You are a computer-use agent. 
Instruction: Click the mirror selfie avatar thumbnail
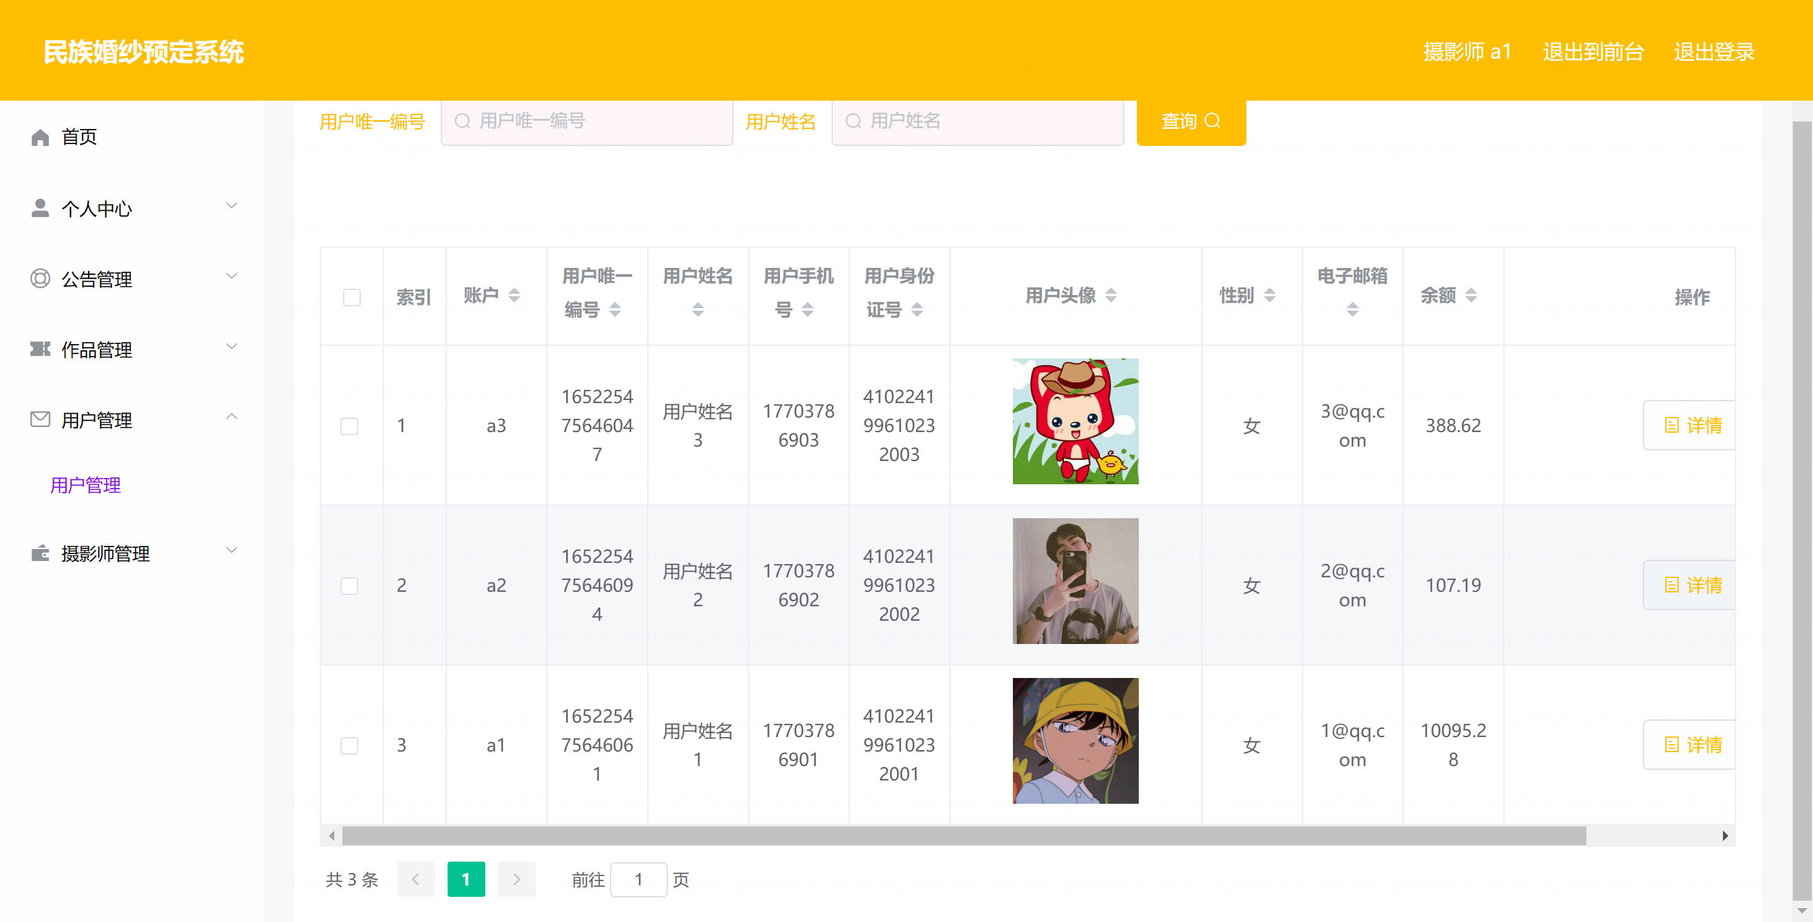coord(1075,581)
